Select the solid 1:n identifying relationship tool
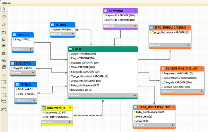This screenshot has height=132, width=208. coord(4,95)
